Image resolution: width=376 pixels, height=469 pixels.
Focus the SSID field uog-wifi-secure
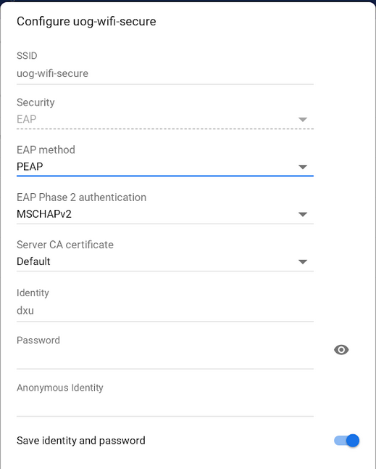click(x=165, y=73)
